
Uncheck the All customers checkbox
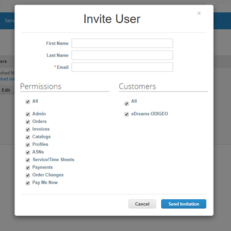pos(127,104)
